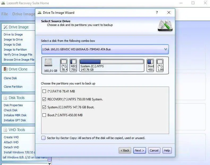Open Image to Disk in sidebar
Screen dimensions: 210x165
[x=12, y=44]
